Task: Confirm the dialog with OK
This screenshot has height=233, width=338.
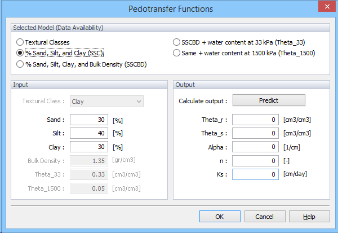Action: point(220,217)
